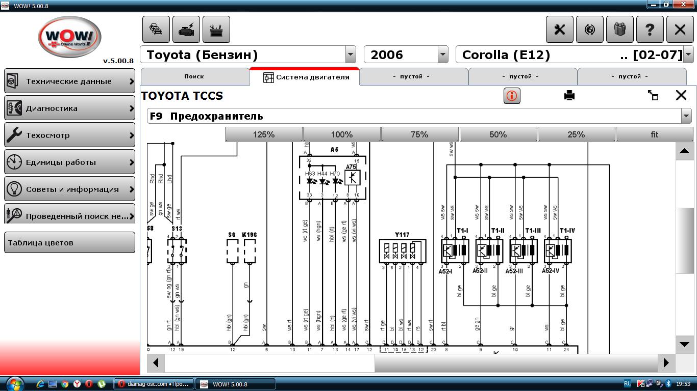The height and width of the screenshot is (391, 697).
Task: Launch Opera from quick launch
Action: click(x=89, y=384)
